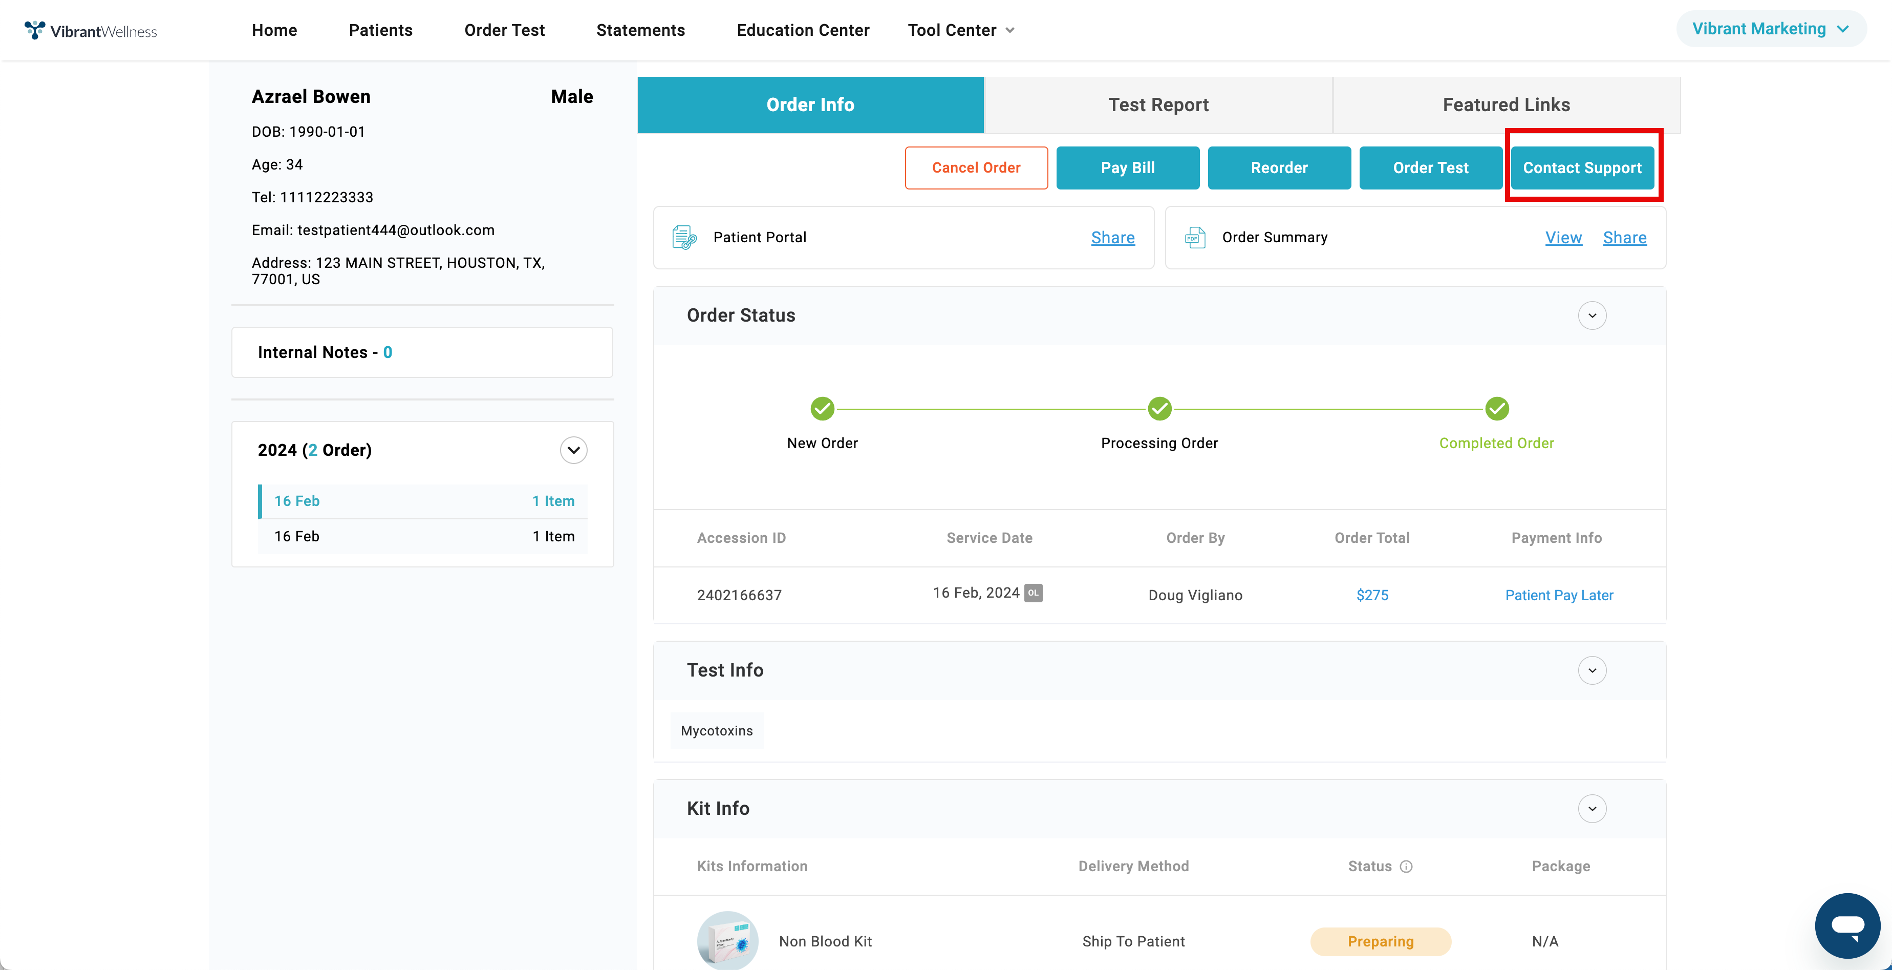This screenshot has height=970, width=1892.
Task: Click the OL badge beside service date
Action: (1034, 592)
